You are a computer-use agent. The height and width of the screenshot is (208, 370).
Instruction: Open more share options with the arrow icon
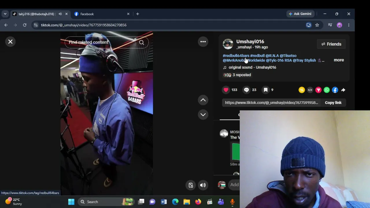coord(343,90)
